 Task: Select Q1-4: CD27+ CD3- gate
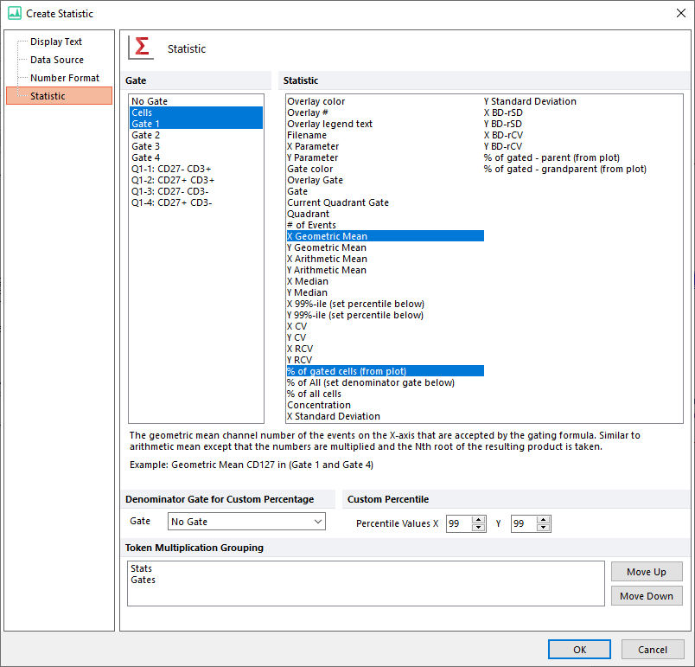(x=196, y=202)
